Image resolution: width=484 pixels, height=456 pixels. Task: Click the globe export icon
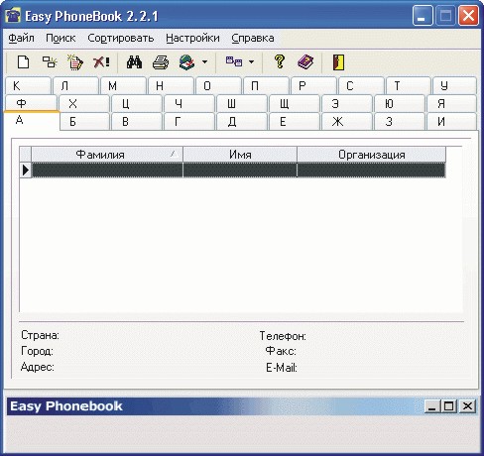tap(186, 61)
